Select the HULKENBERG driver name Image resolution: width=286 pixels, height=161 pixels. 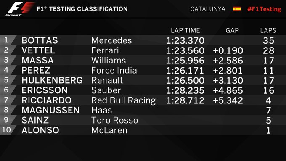pyautogui.click(x=52, y=80)
